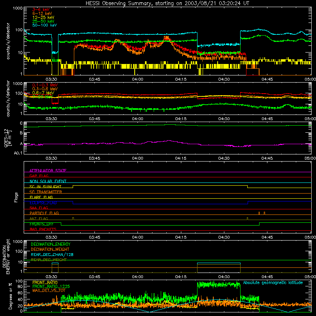
Task: Select the yellow FRONT_RATIO legend label
Action: point(45,282)
